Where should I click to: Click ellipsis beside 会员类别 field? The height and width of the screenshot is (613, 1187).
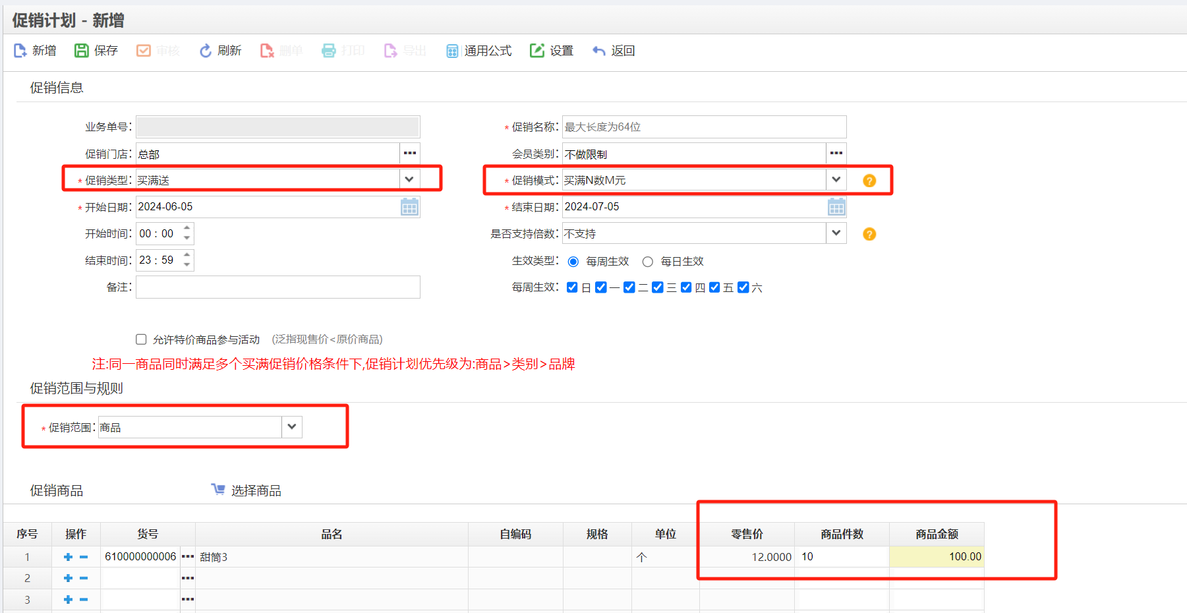[836, 153]
